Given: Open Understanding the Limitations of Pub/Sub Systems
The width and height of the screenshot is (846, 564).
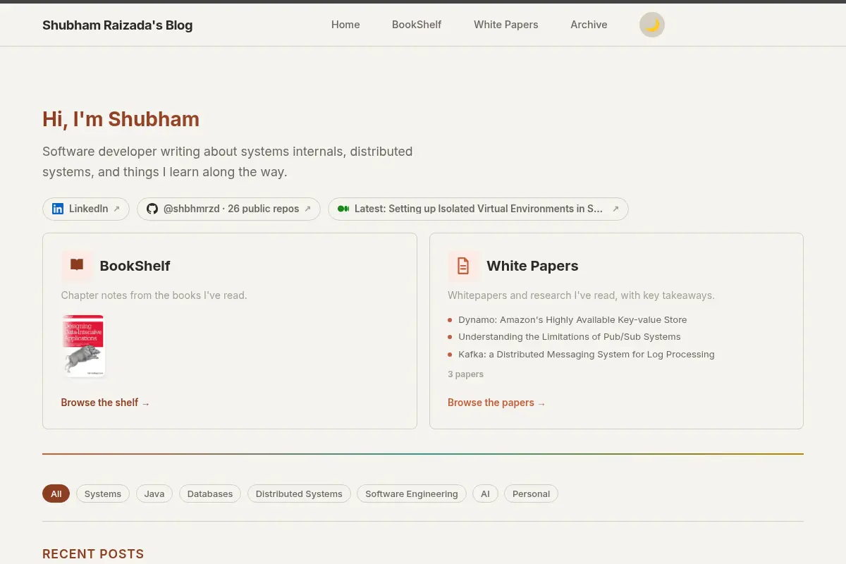Looking at the screenshot, I should 570,337.
